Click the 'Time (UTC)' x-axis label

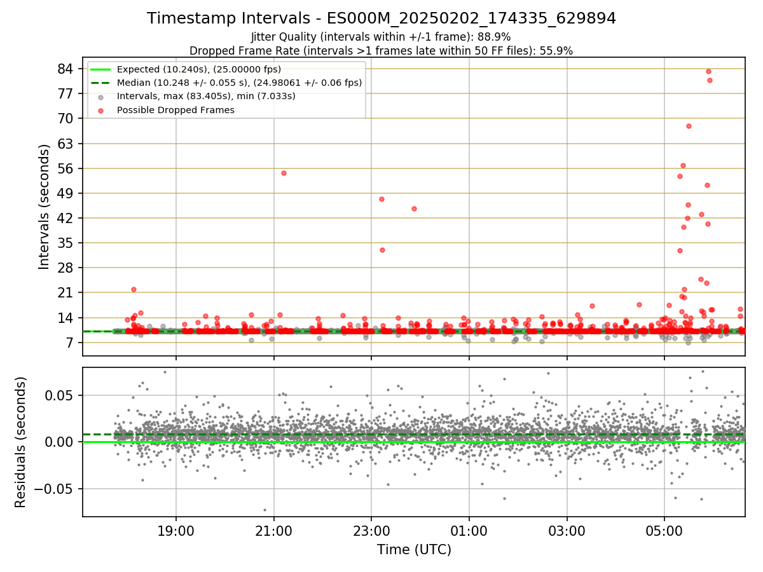pyautogui.click(x=414, y=550)
